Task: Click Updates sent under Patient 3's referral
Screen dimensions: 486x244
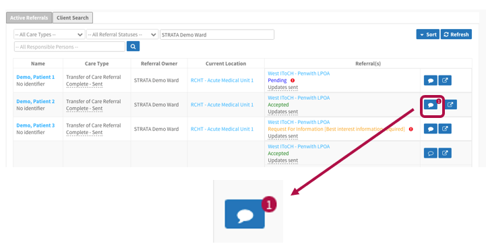Action: pos(282,135)
